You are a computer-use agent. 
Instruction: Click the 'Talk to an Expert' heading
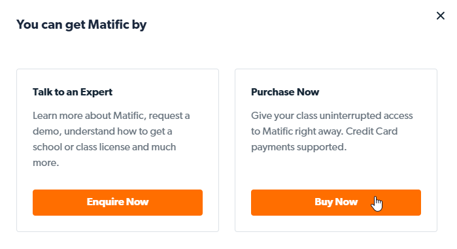(x=73, y=92)
